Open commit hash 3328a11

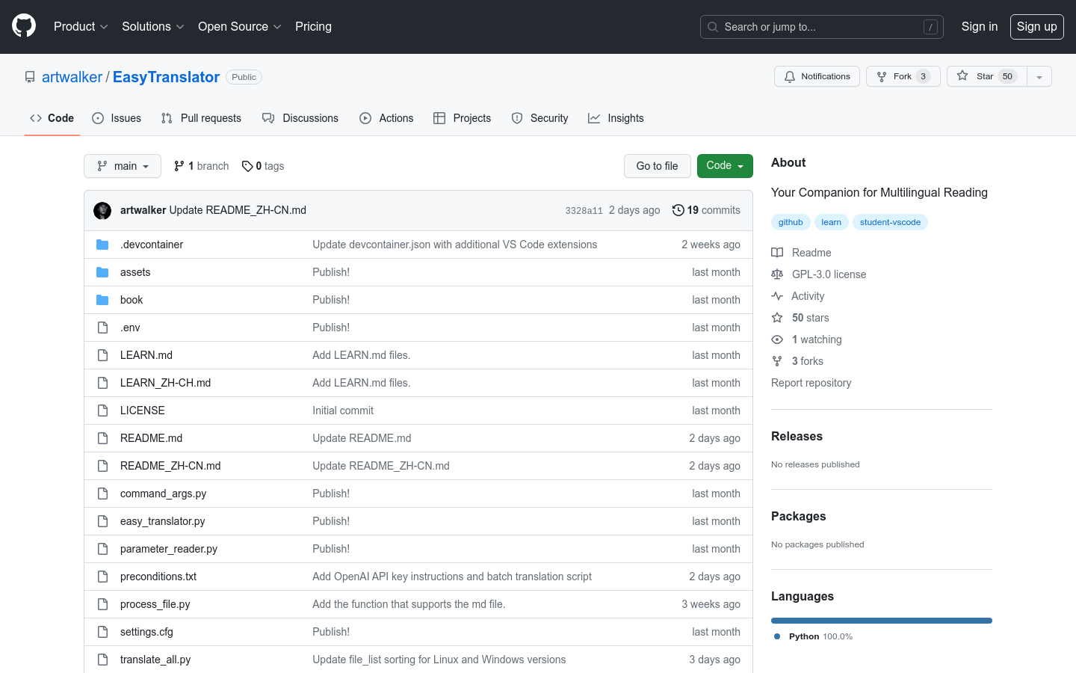584,211
